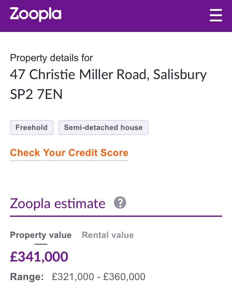
Task: Click the active tab underline below Property value
Action: coord(41,244)
